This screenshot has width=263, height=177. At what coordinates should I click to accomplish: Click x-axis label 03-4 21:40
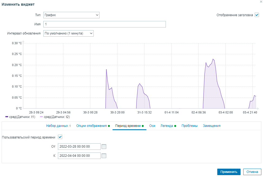(x=250, y=112)
